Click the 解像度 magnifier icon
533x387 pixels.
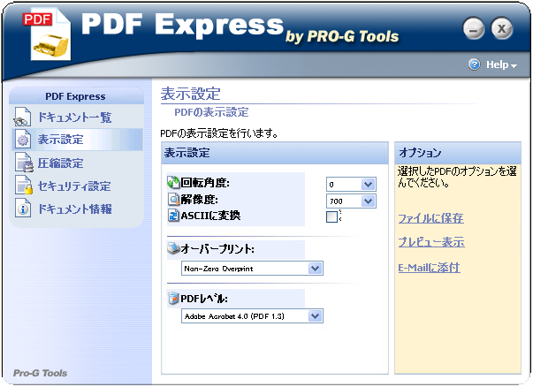click(x=174, y=200)
